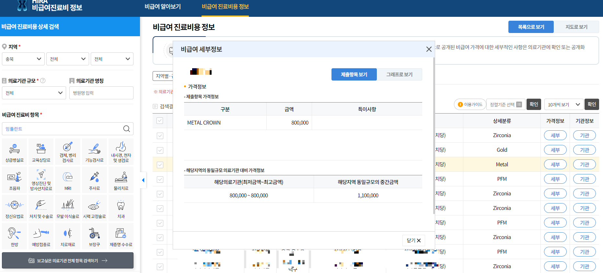Open the rightmost 전체 area dropdown
Image resolution: width=603 pixels, height=273 pixels.
click(x=112, y=59)
